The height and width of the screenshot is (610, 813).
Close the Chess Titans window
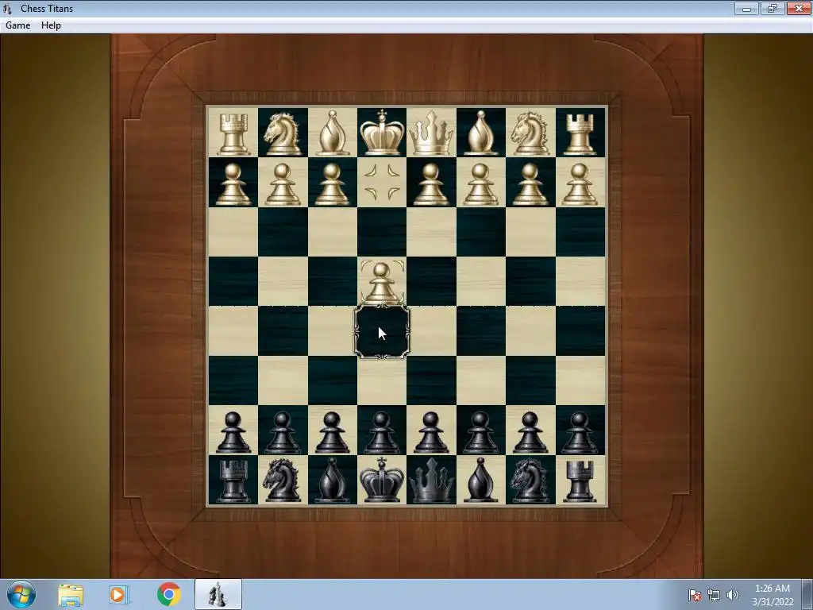tap(799, 8)
